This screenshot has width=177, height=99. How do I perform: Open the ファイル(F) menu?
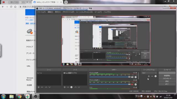pos(41,12)
